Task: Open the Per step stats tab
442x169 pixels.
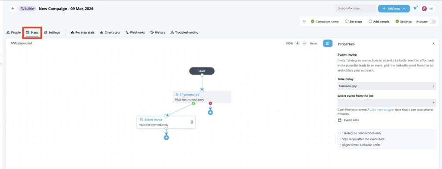Action: click(82, 32)
